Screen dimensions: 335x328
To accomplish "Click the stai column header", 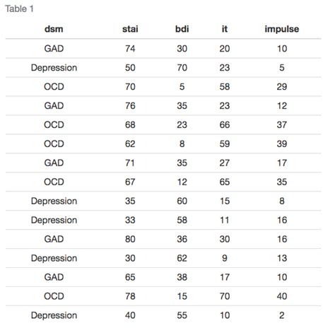I will (130, 29).
